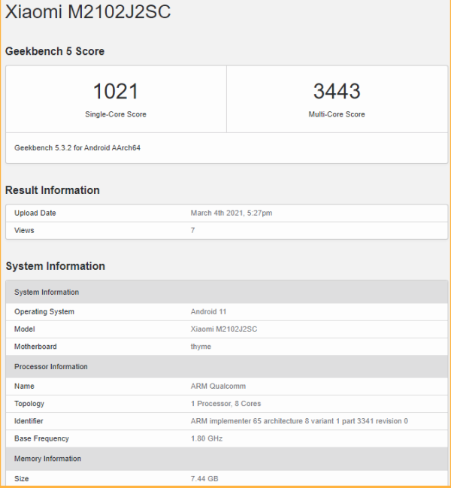
Task: Click the Base Frequency row label
Action: (x=41, y=438)
